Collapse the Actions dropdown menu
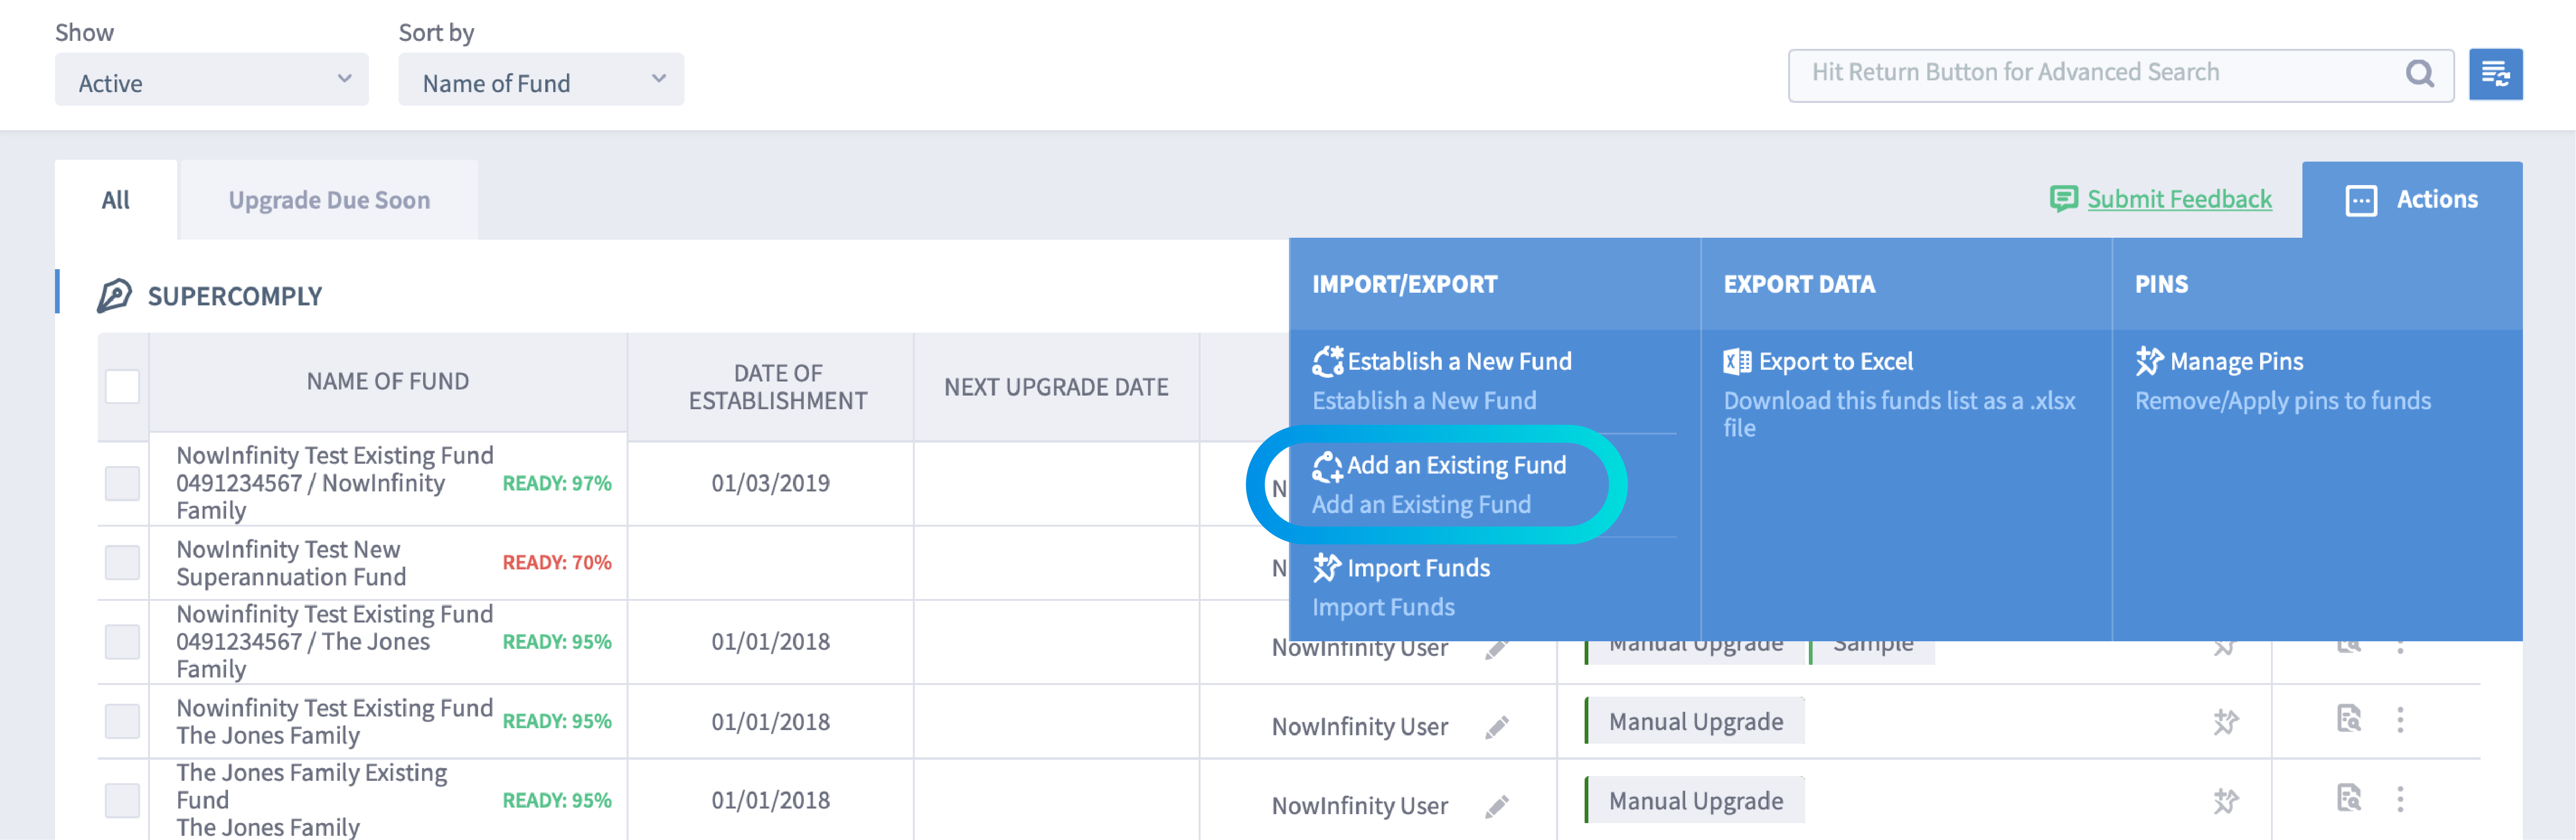Viewport: 2576px width, 840px height. coord(2411,200)
